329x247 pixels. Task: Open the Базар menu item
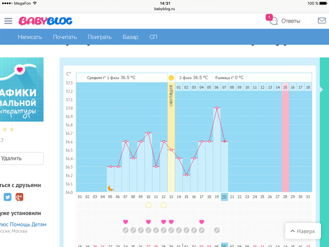(130, 37)
